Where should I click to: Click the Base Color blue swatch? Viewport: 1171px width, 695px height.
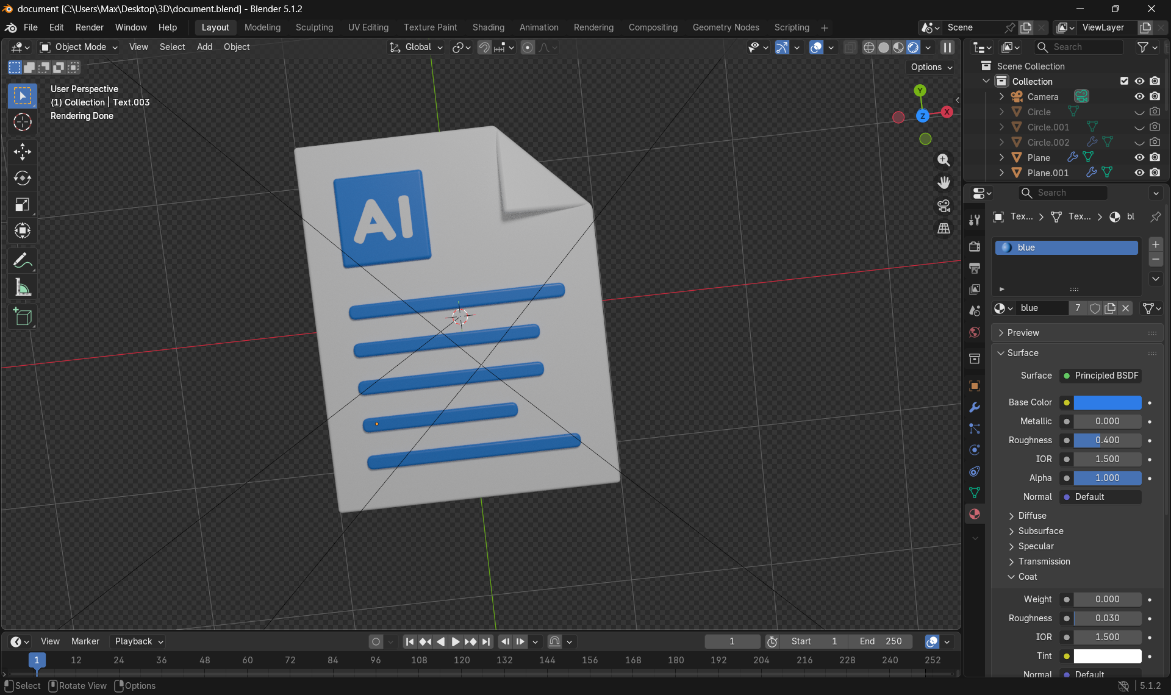pos(1108,402)
